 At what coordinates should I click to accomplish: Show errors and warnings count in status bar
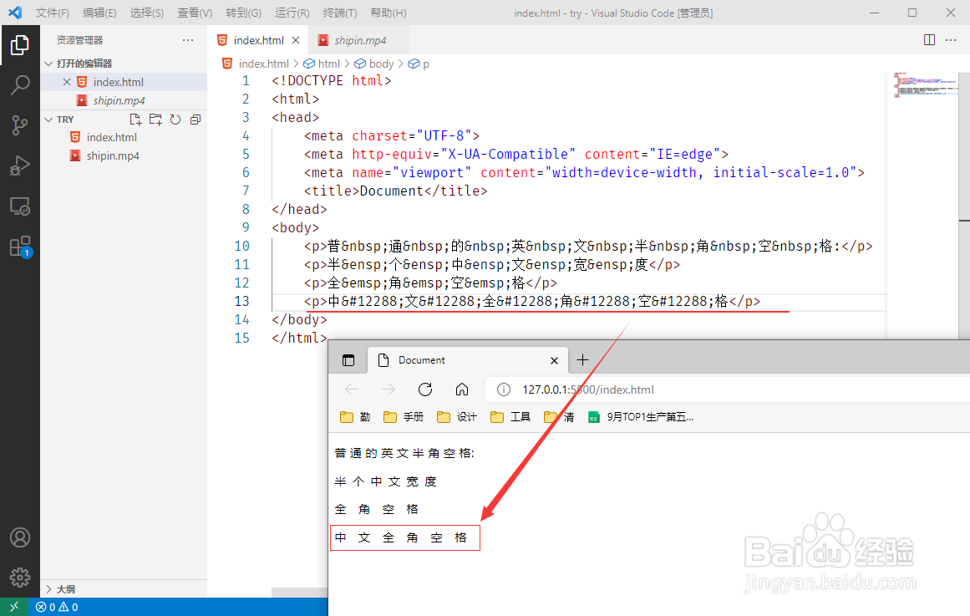[57, 608]
